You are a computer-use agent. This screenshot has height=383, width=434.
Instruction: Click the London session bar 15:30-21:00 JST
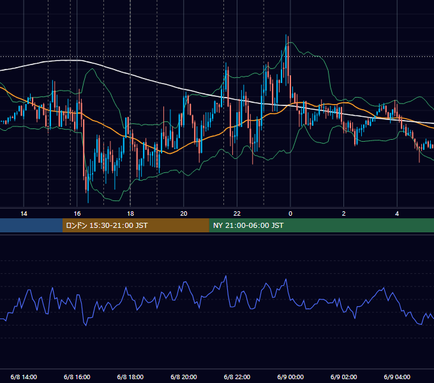pos(135,225)
